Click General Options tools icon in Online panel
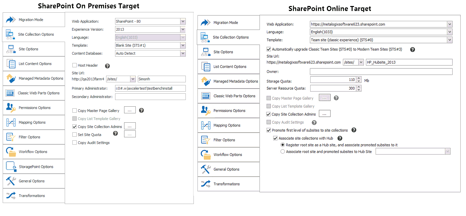This screenshot has width=466, height=216. pyautogui.click(x=206, y=169)
